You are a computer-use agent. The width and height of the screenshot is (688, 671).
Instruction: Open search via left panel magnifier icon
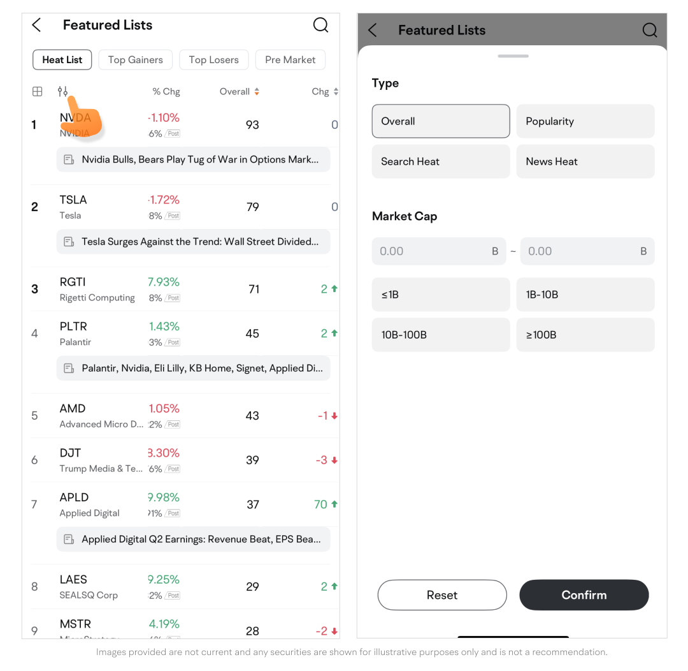(x=320, y=26)
